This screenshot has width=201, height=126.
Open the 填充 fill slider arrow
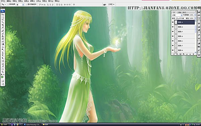pos(195,18)
